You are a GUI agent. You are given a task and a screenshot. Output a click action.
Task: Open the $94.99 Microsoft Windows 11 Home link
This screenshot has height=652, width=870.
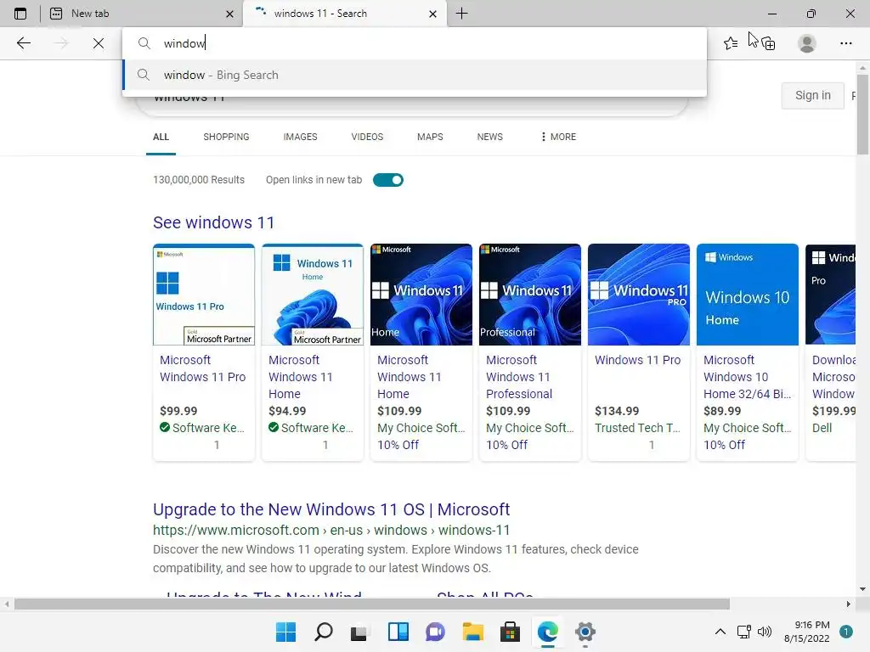tap(300, 376)
